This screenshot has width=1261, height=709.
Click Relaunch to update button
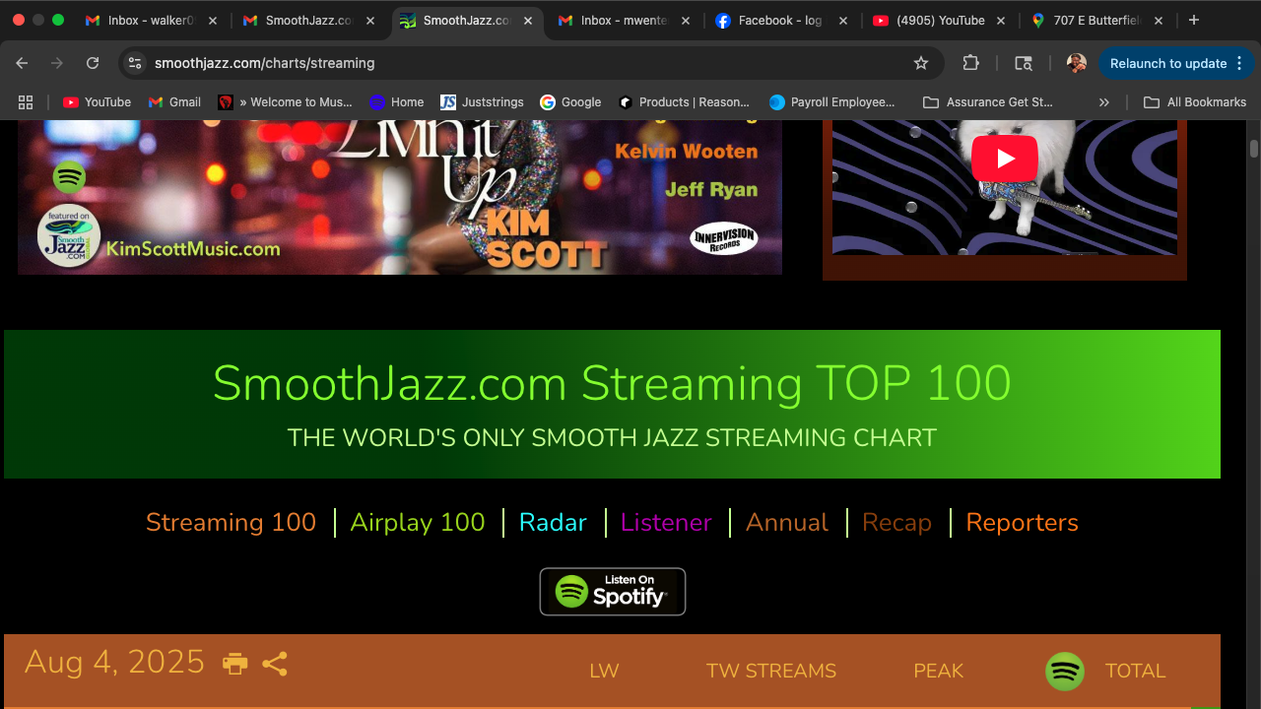1167,63
